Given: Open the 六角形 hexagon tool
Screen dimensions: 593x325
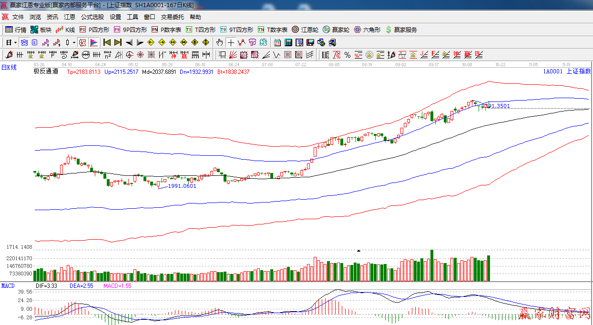Looking at the screenshot, I should [367, 30].
